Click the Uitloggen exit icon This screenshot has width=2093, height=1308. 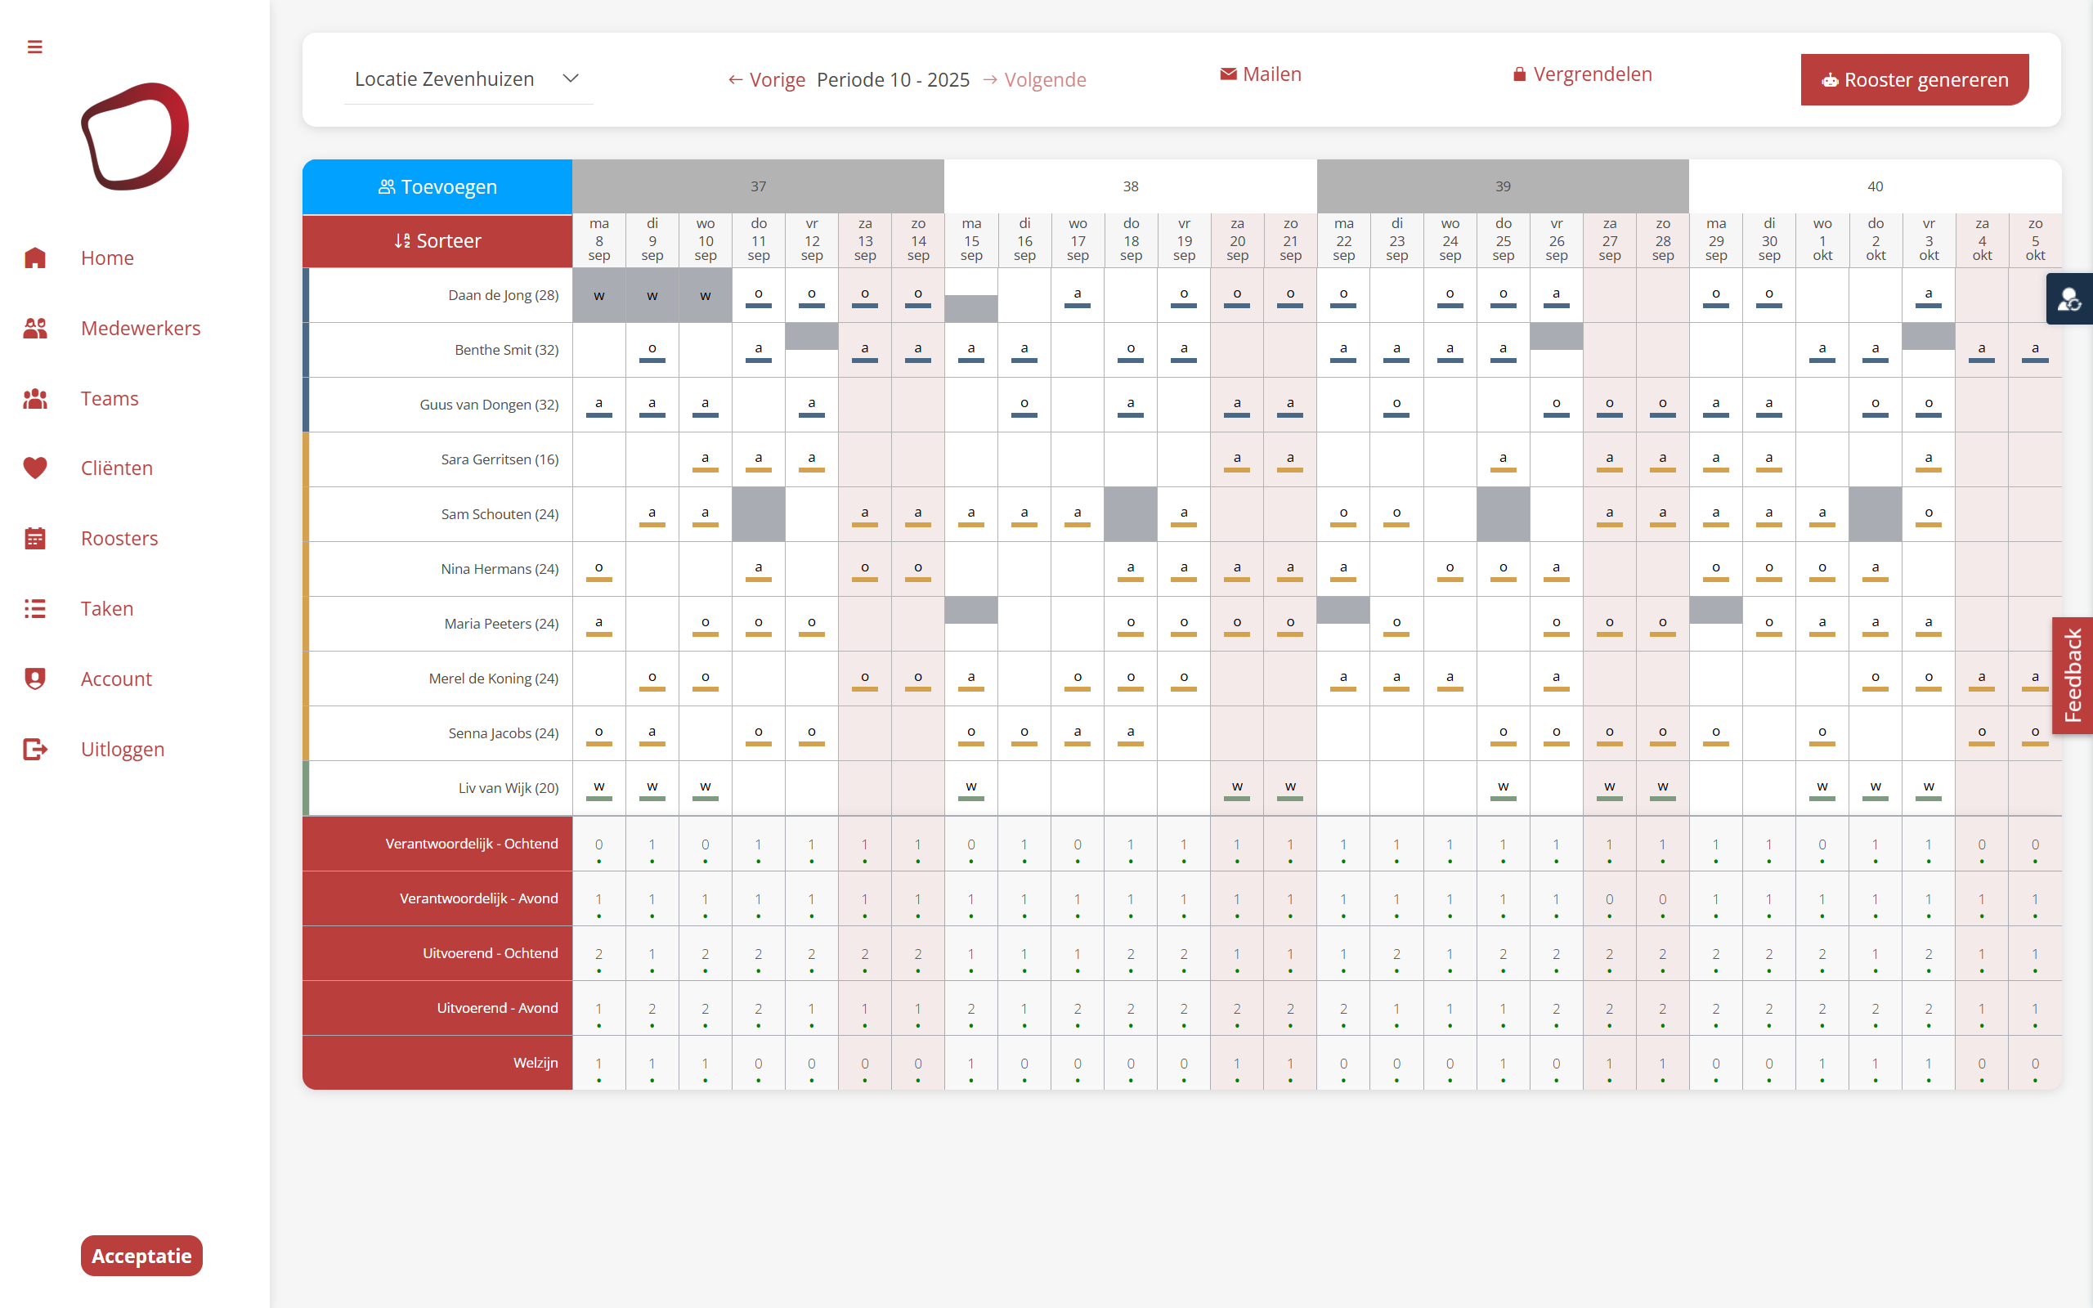point(34,749)
